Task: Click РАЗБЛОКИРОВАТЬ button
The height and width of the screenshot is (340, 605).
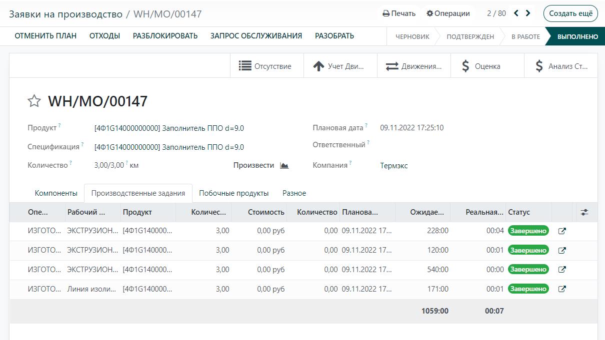Action: [165, 36]
